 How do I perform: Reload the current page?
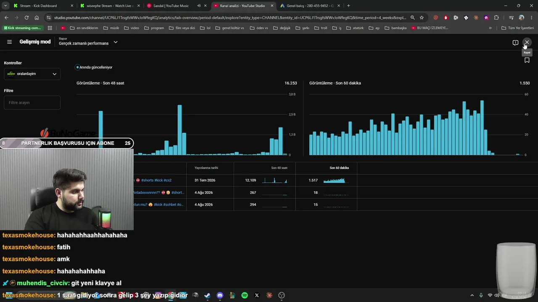(x=26, y=18)
